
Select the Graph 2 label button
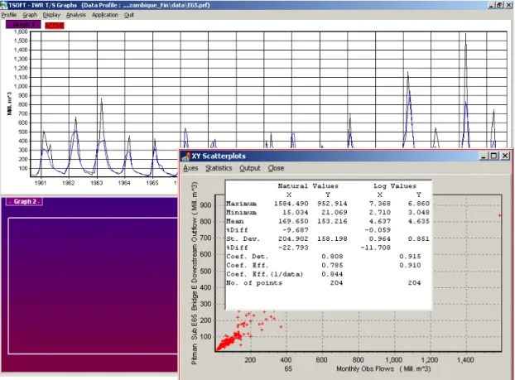coord(25,202)
